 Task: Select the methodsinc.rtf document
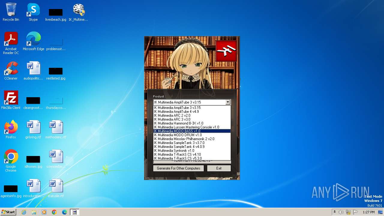(56, 130)
